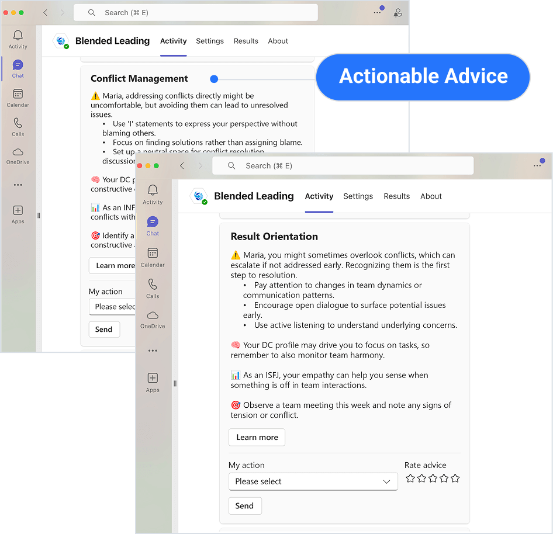Expand the My action dropdown under Result Orientation
The height and width of the screenshot is (534, 553).
(x=313, y=481)
